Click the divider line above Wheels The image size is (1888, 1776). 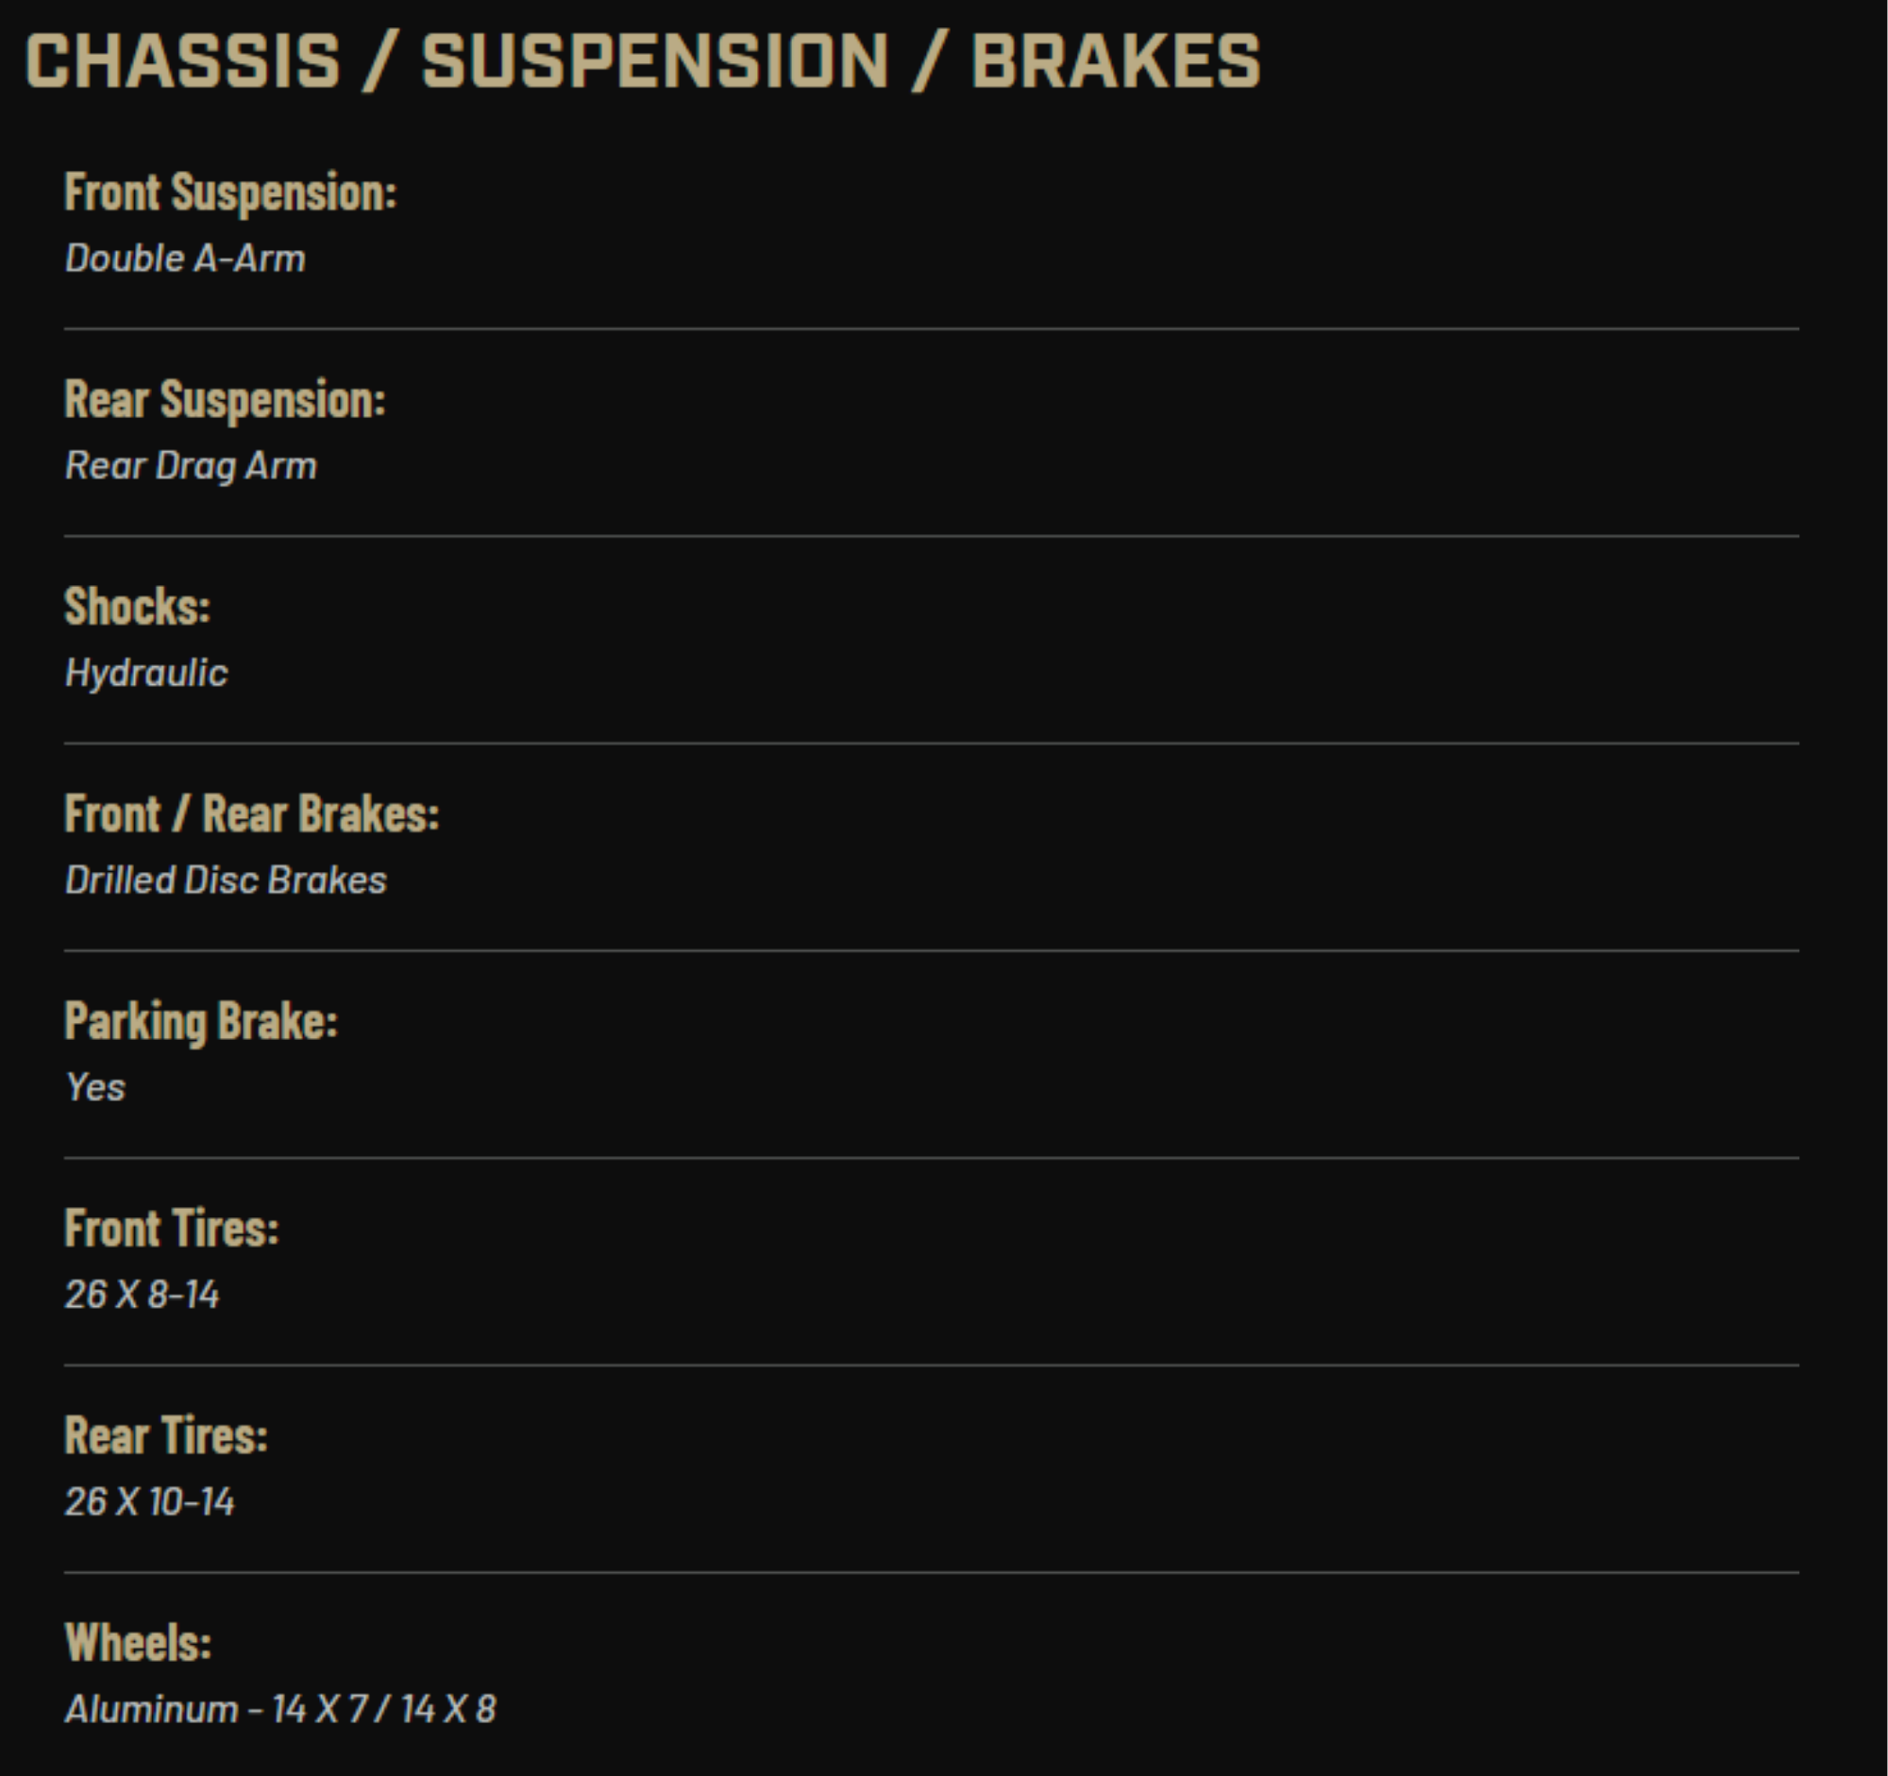[x=931, y=1573]
